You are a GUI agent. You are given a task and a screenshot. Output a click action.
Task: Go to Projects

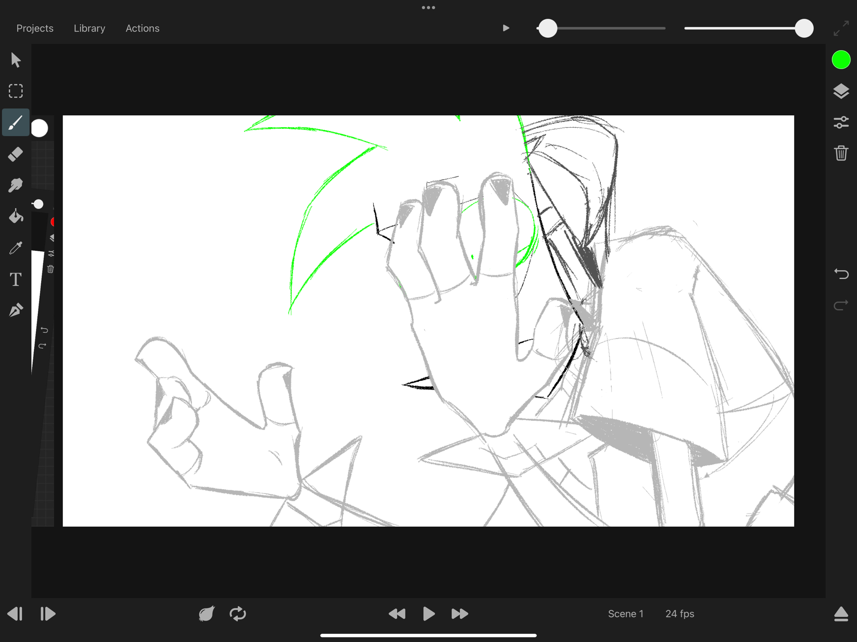pos(35,28)
